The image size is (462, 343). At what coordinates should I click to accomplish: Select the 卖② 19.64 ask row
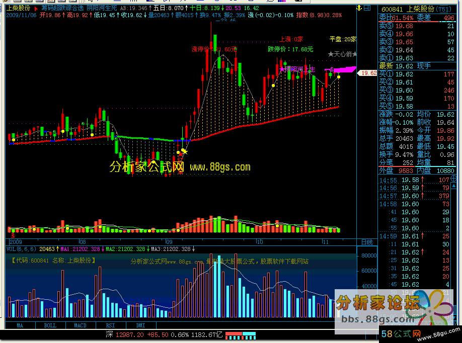417,50
